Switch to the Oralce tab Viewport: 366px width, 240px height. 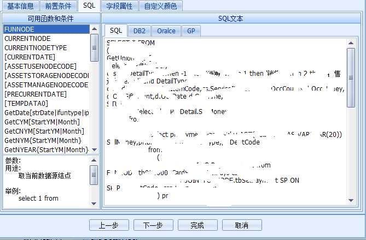[166, 31]
